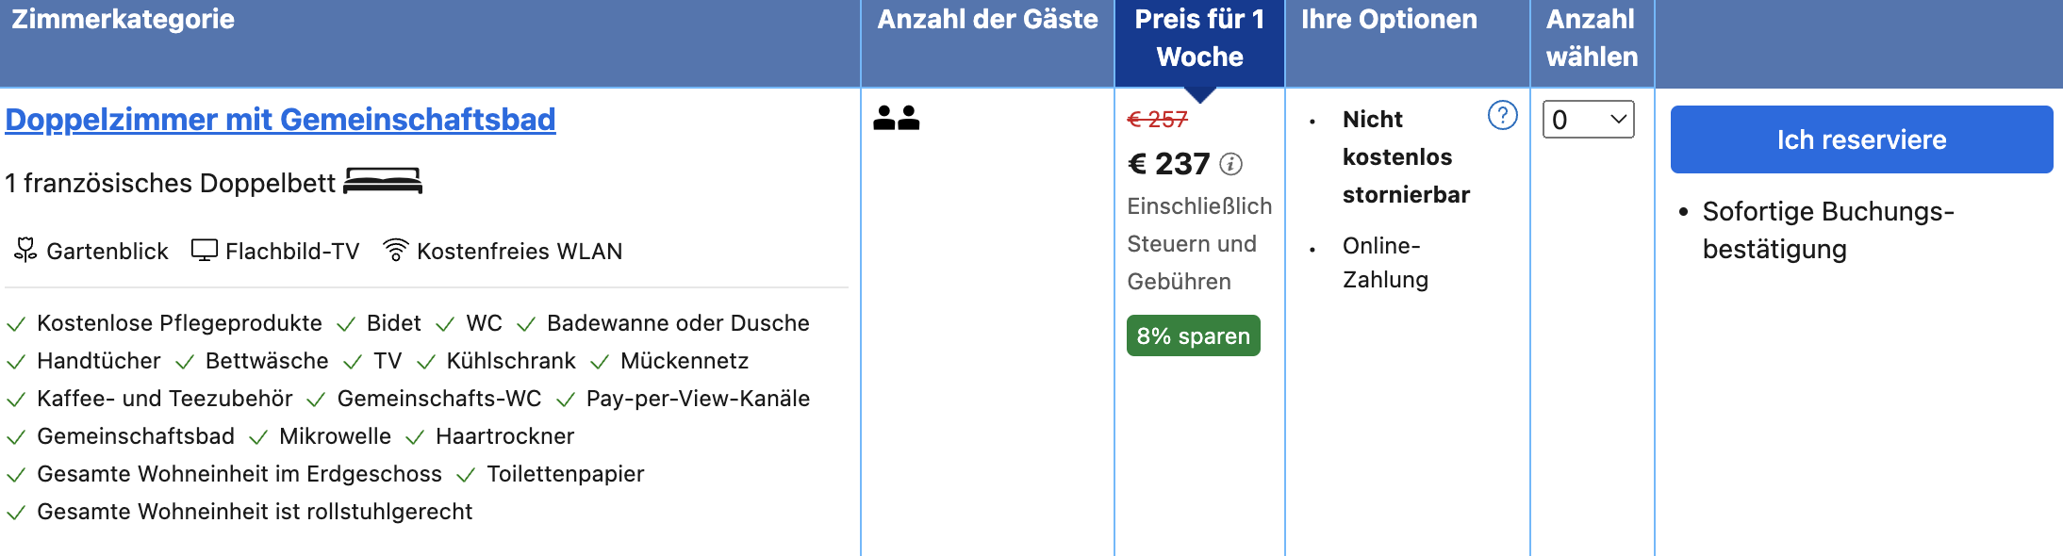This screenshot has width=2063, height=556.
Task: Click the Anzahl der Gäste column header
Action: (x=987, y=19)
